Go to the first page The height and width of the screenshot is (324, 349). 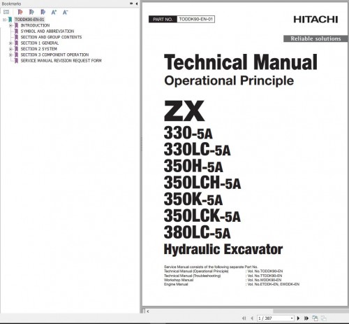[x=244, y=318]
